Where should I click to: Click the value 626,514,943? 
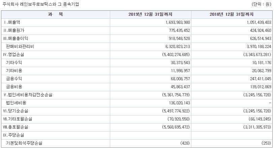point(261,39)
